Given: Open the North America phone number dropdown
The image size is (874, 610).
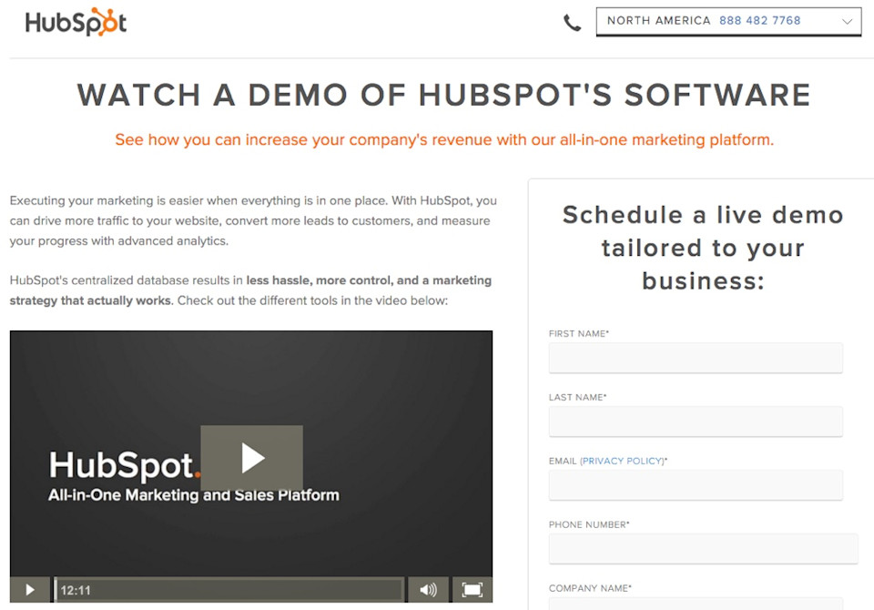Looking at the screenshot, I should coord(728,22).
